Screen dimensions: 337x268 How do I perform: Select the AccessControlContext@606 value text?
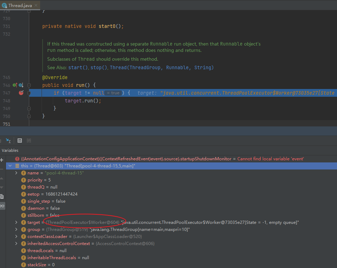125,244
